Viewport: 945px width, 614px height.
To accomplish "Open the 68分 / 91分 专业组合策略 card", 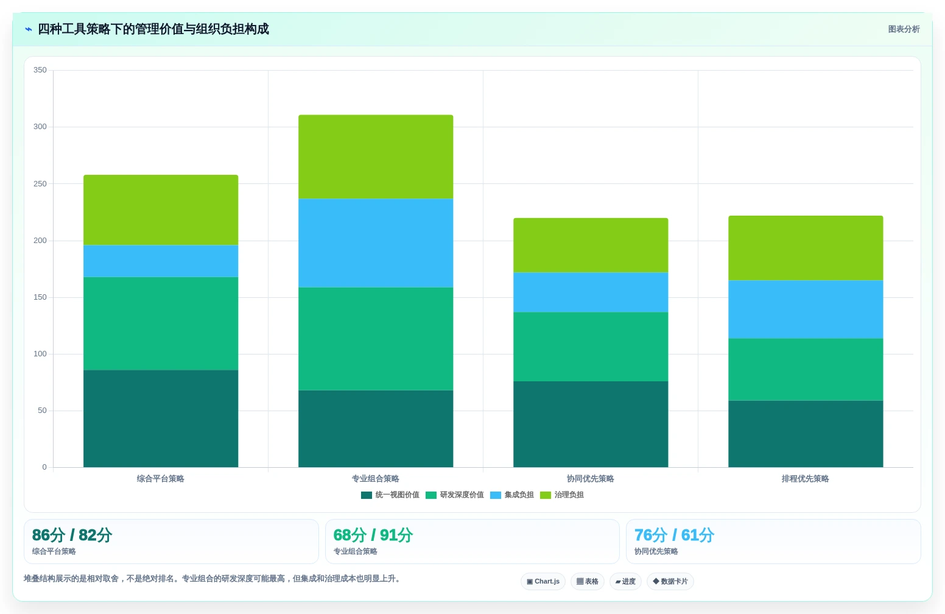I will (472, 542).
